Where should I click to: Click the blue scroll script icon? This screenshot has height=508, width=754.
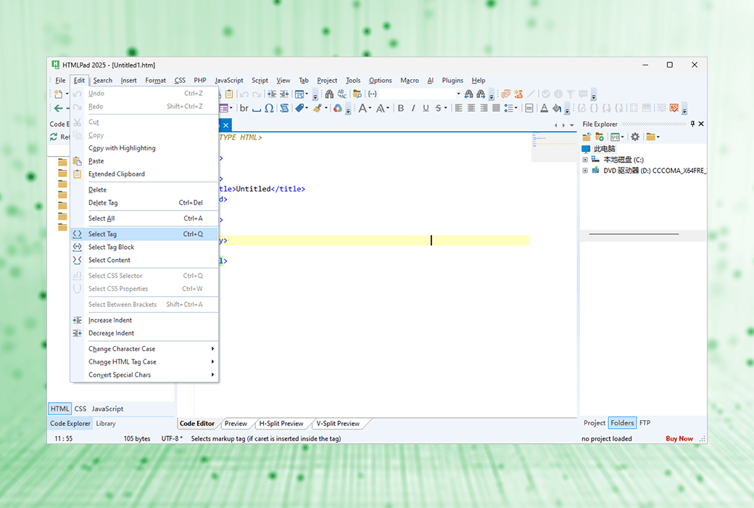[x=285, y=108]
